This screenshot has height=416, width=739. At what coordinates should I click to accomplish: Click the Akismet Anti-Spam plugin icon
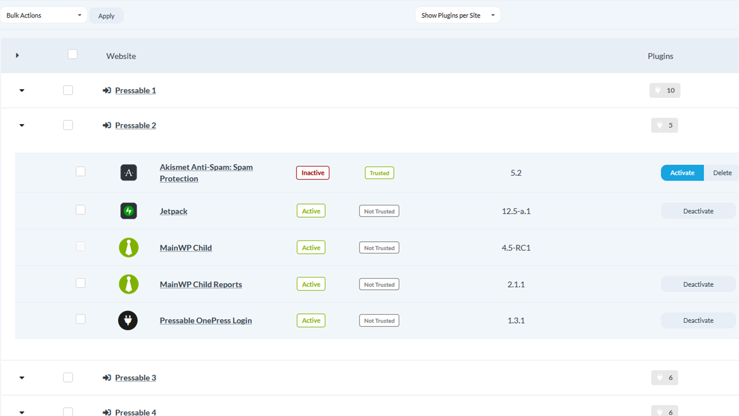(129, 173)
